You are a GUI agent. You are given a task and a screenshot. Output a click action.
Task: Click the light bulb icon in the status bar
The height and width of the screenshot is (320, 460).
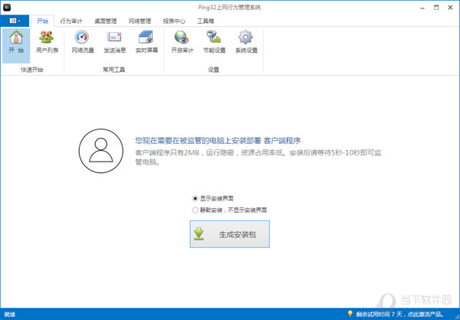click(x=350, y=314)
